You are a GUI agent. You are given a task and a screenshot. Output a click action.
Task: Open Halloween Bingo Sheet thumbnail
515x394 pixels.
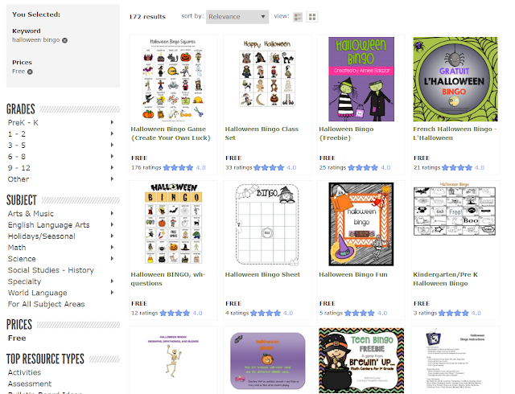(267, 224)
